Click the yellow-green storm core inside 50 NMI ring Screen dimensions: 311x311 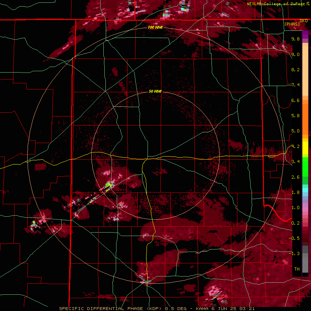[x=108, y=185]
